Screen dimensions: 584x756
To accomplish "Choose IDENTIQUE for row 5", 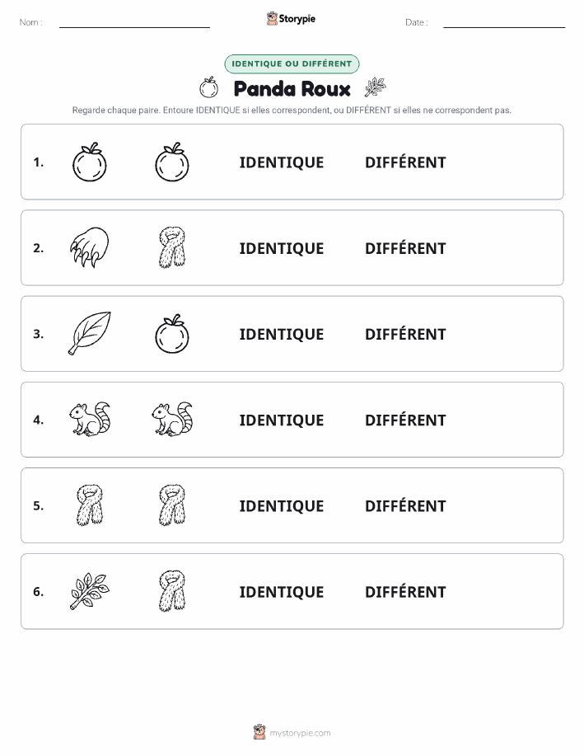I will (x=282, y=505).
